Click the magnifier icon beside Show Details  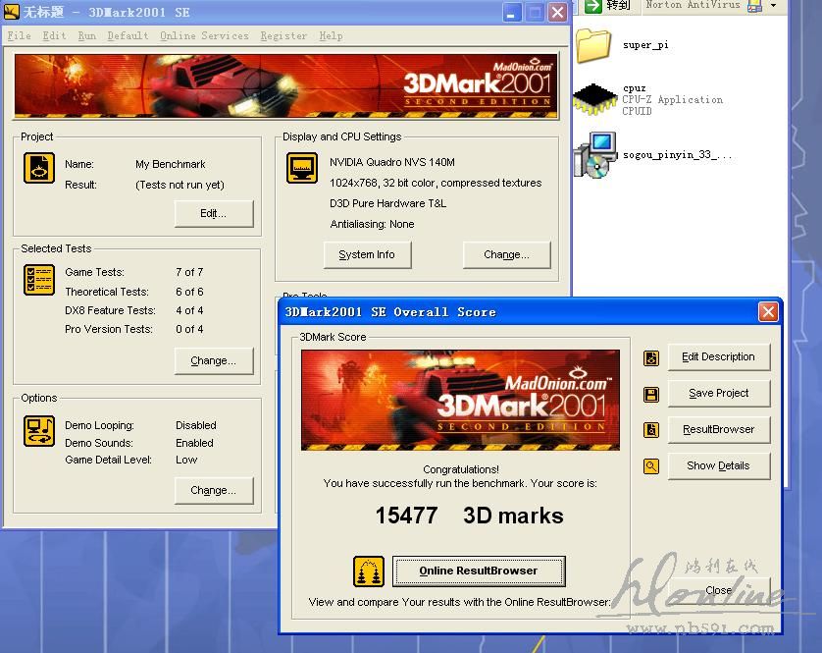click(651, 466)
